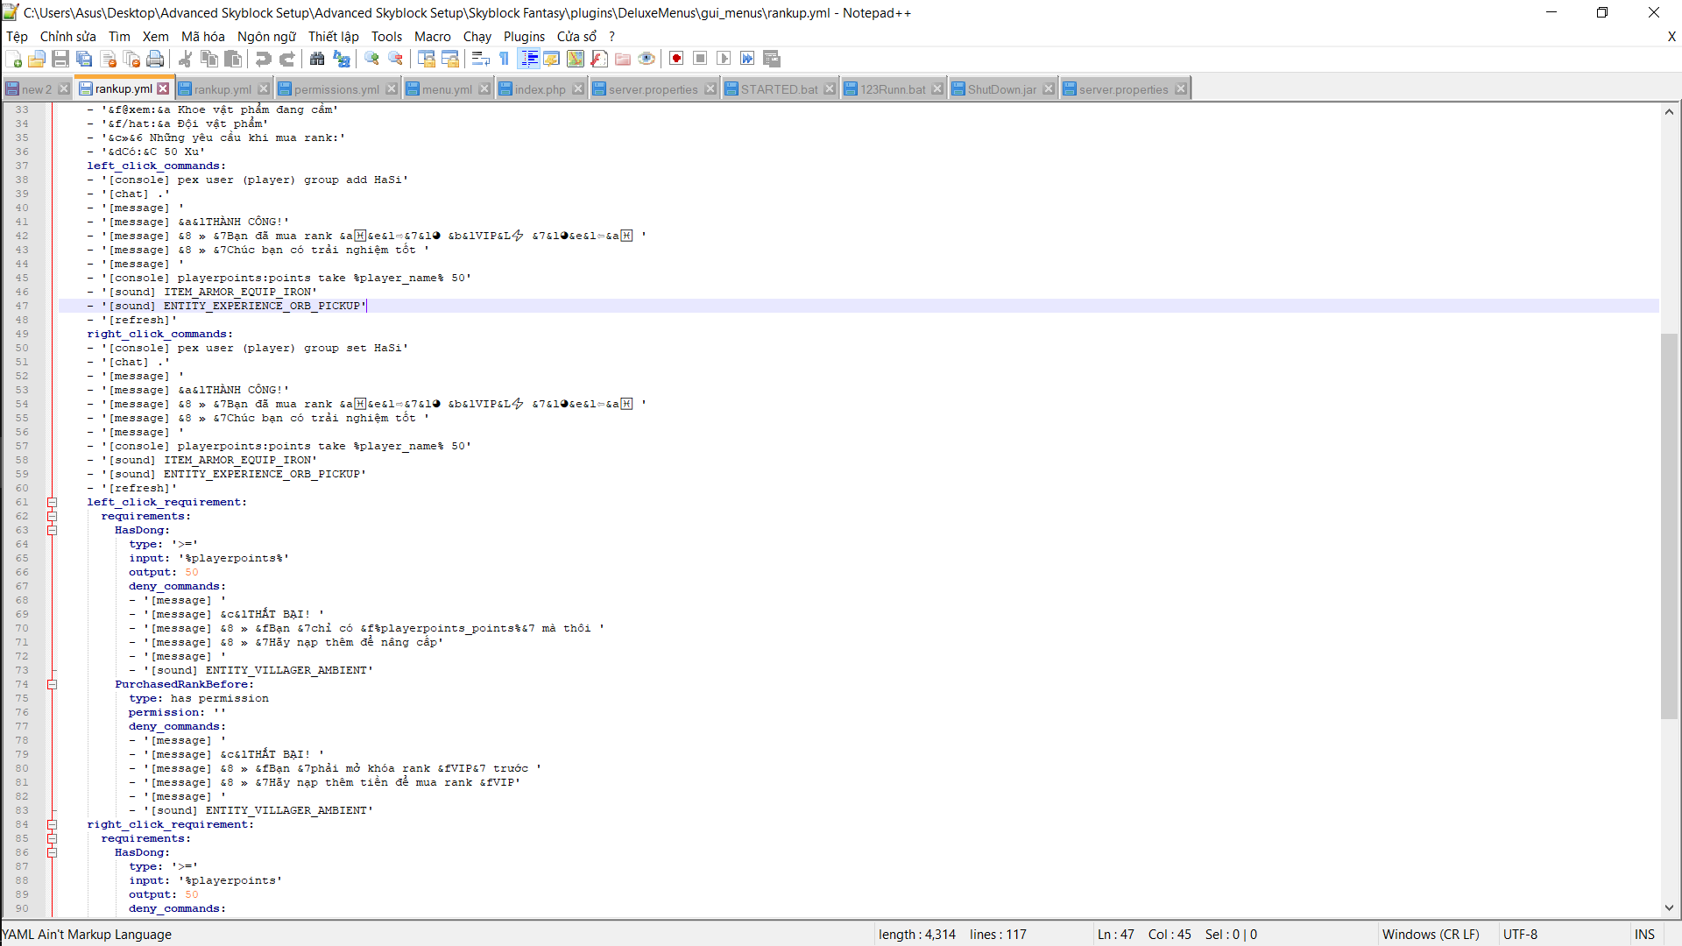The image size is (1682, 946).
Task: Start macro recording with red dot icon
Action: pos(676,59)
